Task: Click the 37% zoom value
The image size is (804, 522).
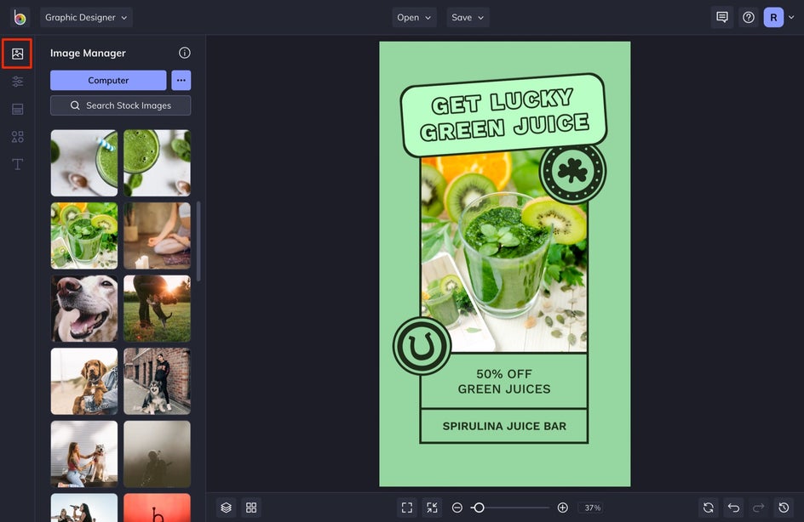Action: pos(592,508)
